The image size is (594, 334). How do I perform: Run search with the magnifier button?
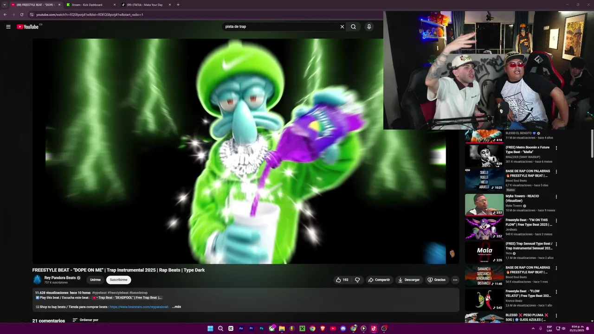tap(353, 26)
